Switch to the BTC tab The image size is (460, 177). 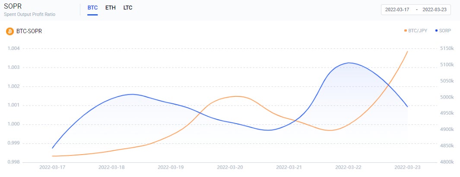(92, 8)
